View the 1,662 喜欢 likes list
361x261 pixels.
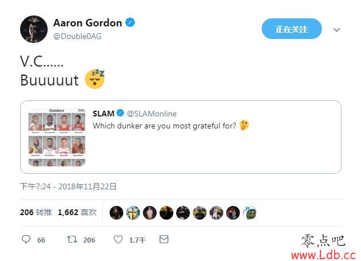(77, 212)
